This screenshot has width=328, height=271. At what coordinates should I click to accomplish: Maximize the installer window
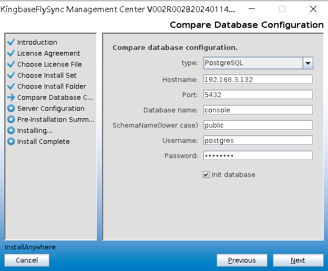coord(282,9)
